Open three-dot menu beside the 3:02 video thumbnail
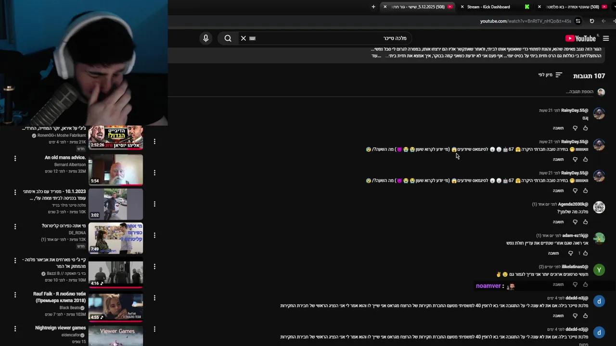Viewport: 616px width, 346px height. coord(154,204)
